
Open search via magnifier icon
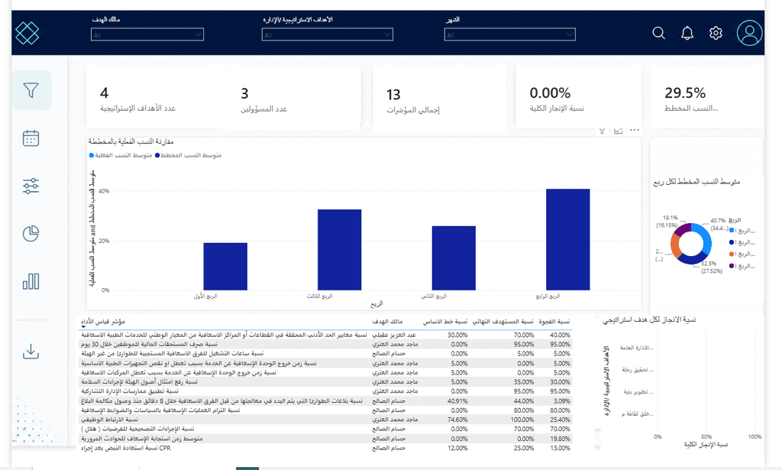[x=659, y=33]
